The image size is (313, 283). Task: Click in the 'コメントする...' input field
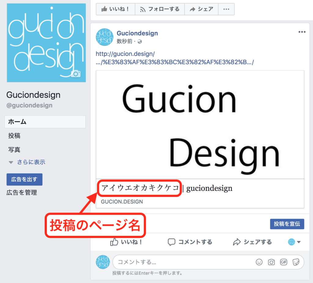pyautogui.click(x=183, y=262)
